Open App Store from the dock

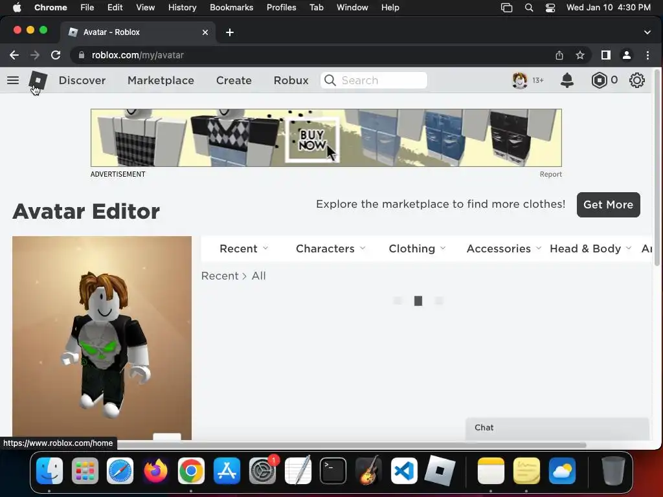227,470
